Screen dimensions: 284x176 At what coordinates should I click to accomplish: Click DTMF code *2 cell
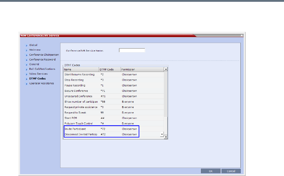pyautogui.click(x=102, y=74)
